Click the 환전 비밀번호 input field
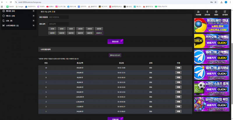233x120 pixels. point(58,17)
